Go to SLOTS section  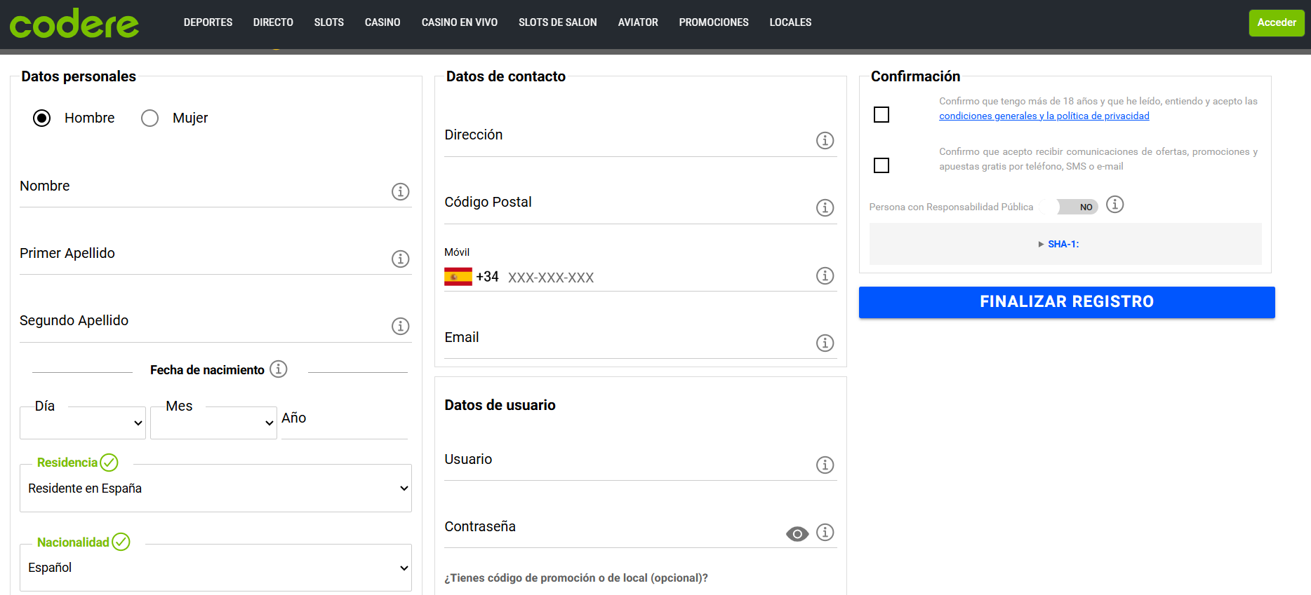click(x=329, y=22)
